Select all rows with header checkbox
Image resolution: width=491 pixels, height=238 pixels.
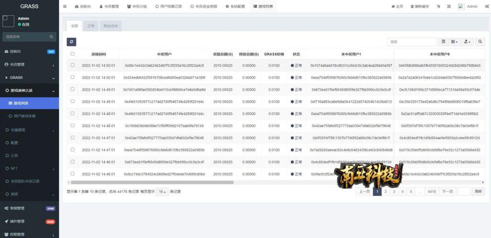(73, 54)
